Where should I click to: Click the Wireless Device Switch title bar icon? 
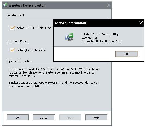pyautogui.click(x=5, y=5)
